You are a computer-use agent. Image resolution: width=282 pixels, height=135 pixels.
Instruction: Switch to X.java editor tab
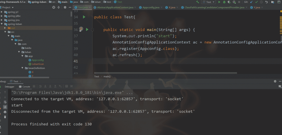(x=172, y=7)
